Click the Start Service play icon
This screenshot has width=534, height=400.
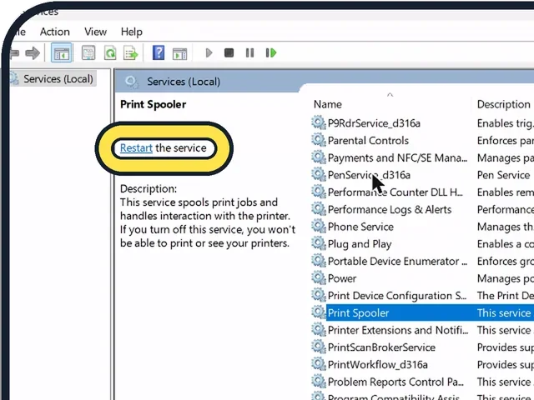209,52
